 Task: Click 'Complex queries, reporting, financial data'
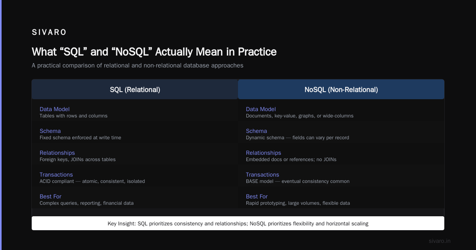(x=86, y=203)
